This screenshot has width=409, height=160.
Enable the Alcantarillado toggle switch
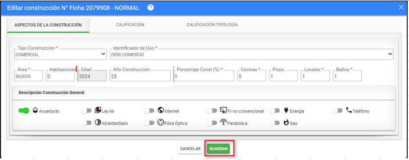pyautogui.click(x=86, y=123)
